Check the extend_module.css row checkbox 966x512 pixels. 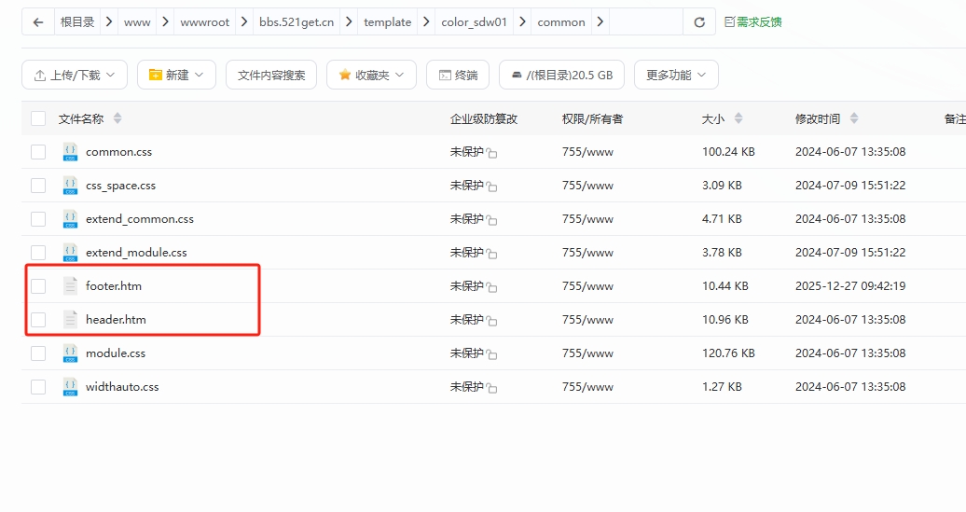pyautogui.click(x=38, y=253)
